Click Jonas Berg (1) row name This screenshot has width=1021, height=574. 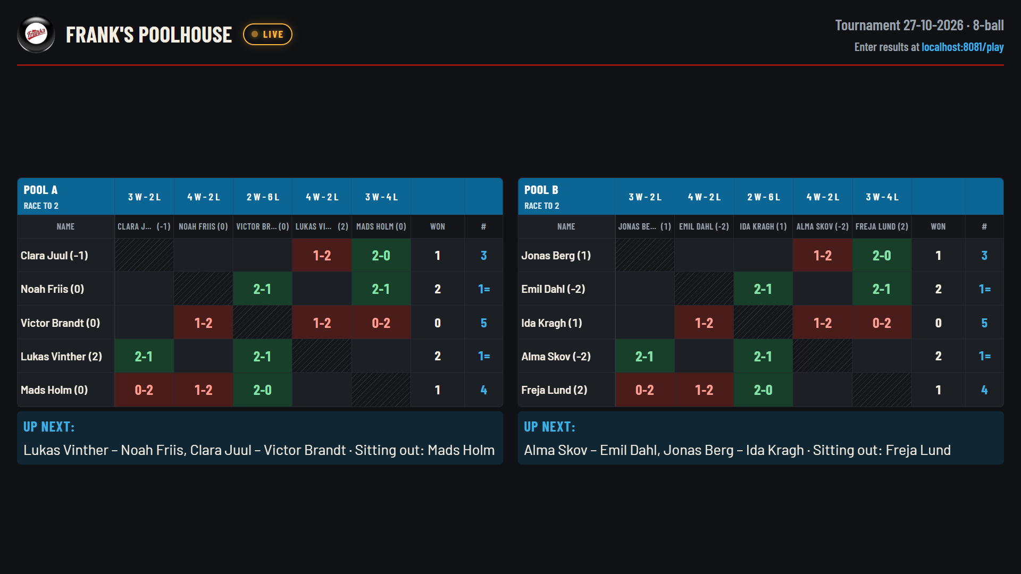tap(556, 256)
